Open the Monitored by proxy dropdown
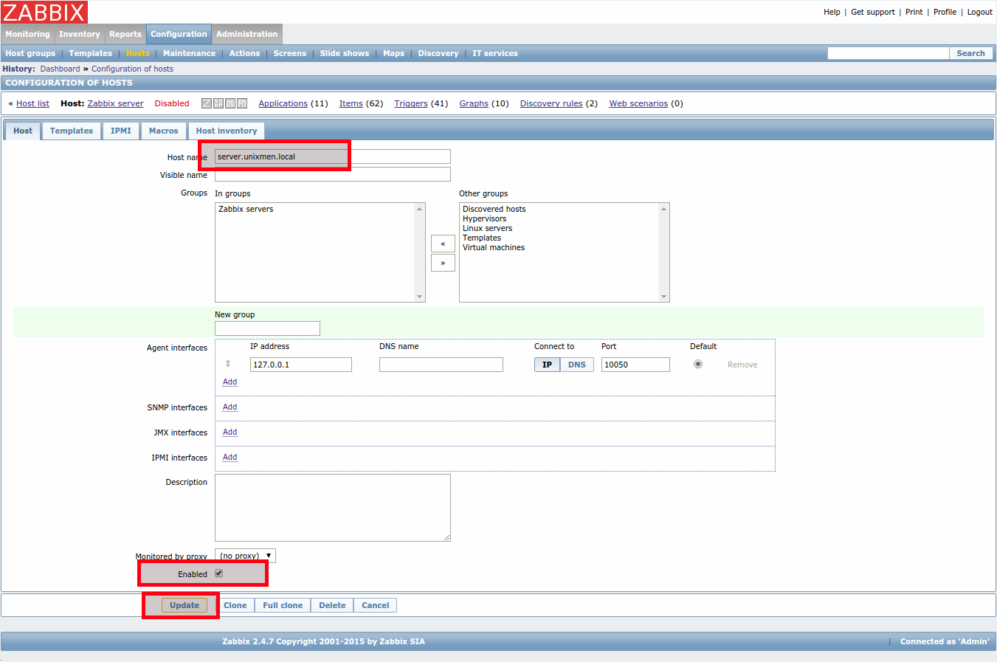 245,556
